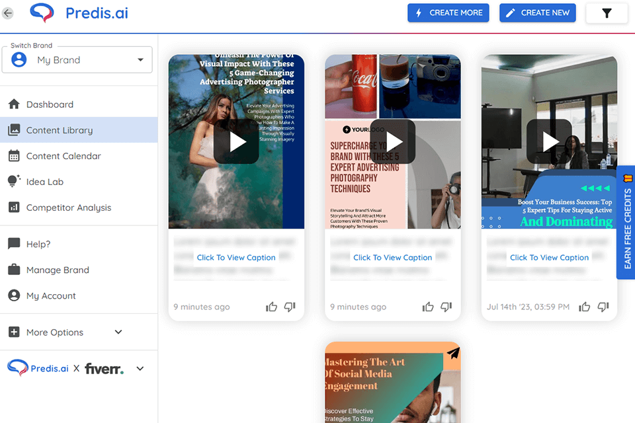Expand the Predis.ai X fiverr section

[140, 368]
